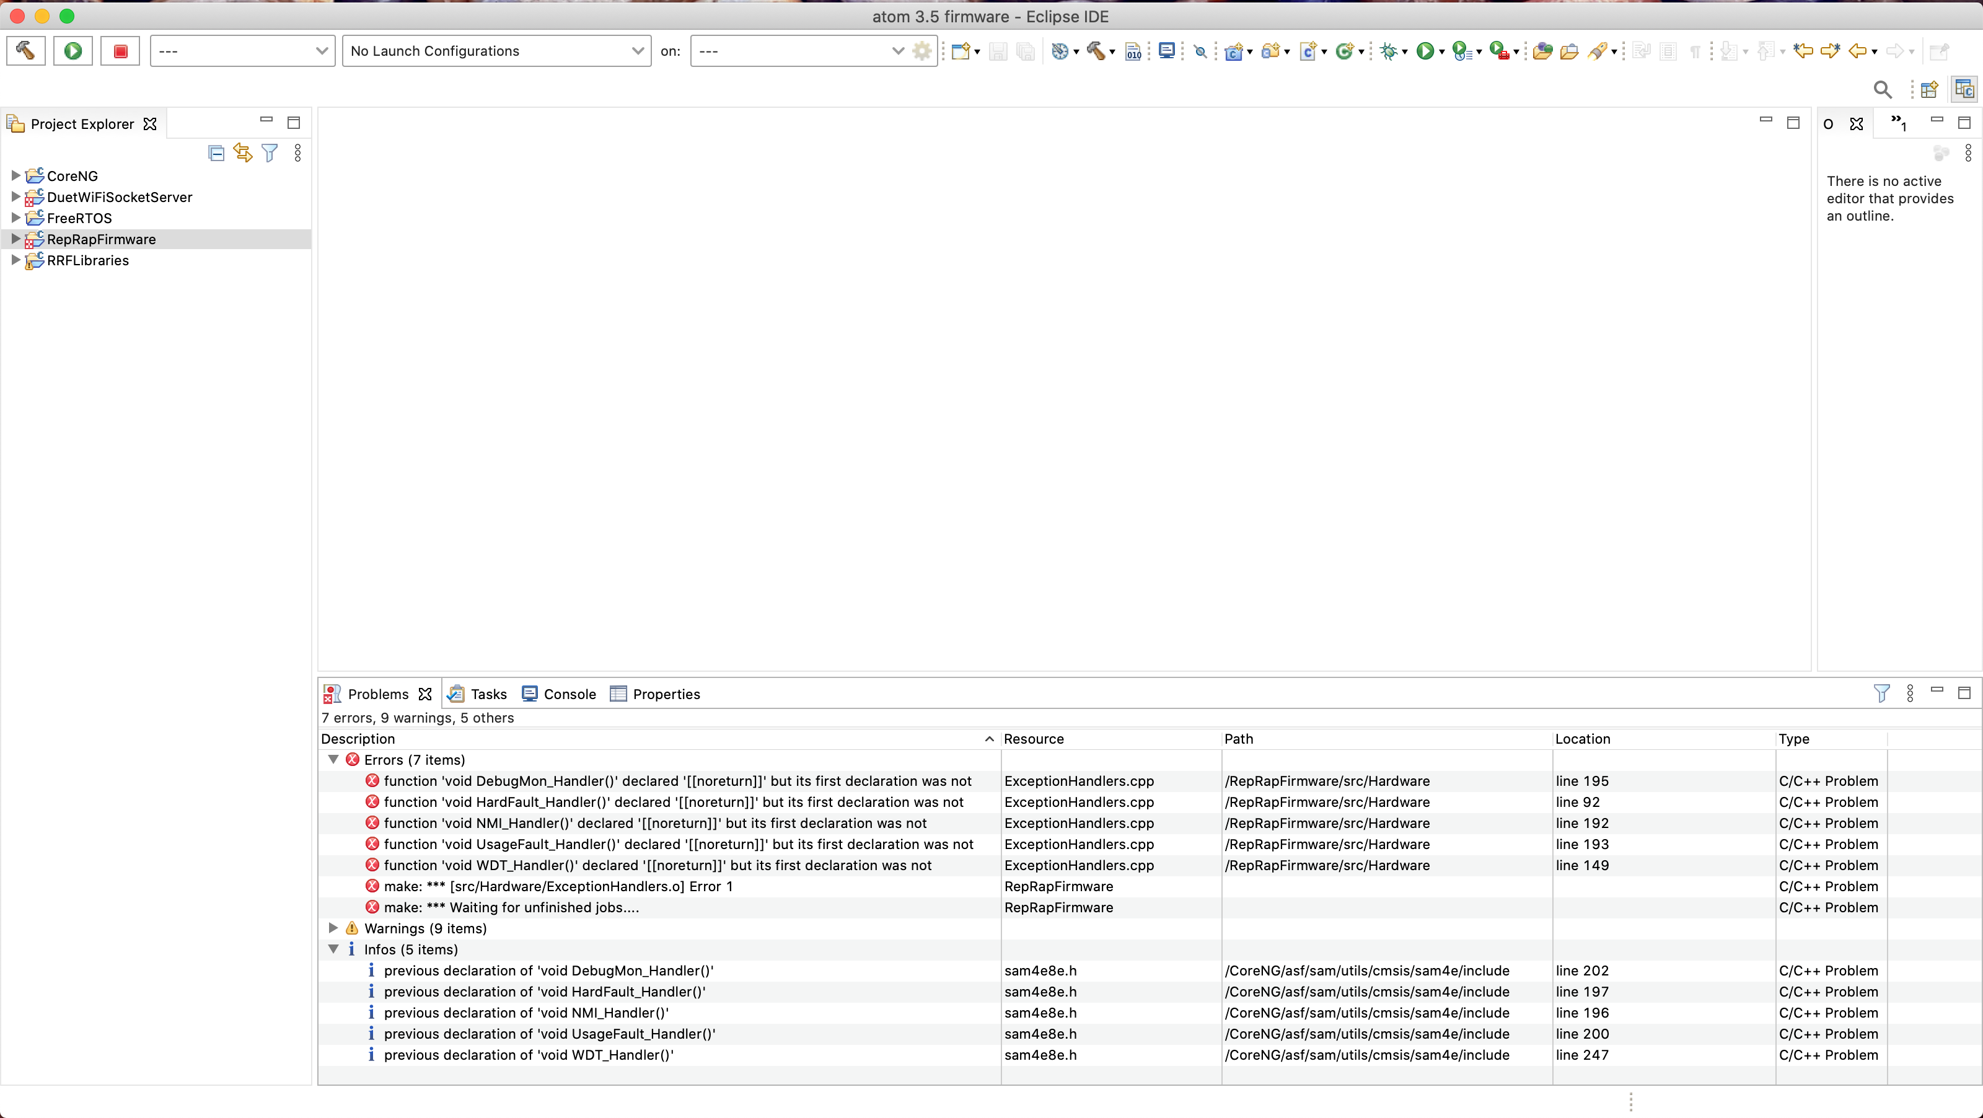Click the Open Perspective icon
The height and width of the screenshot is (1118, 1983).
[x=1929, y=90]
